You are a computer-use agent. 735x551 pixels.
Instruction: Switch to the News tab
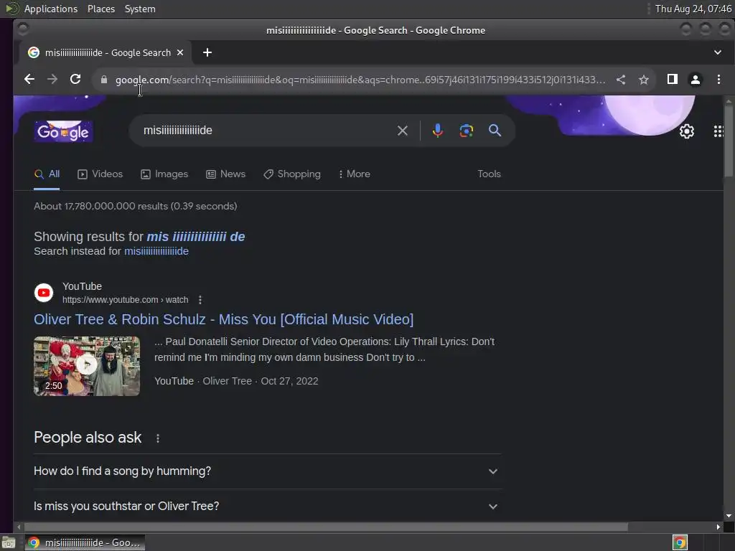click(225, 174)
